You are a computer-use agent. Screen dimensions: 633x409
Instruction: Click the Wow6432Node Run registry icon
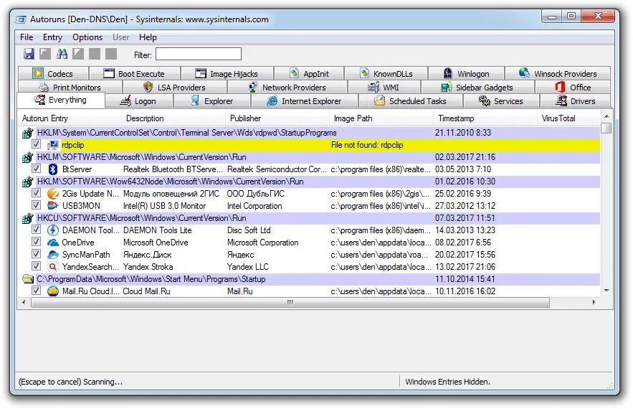point(27,182)
